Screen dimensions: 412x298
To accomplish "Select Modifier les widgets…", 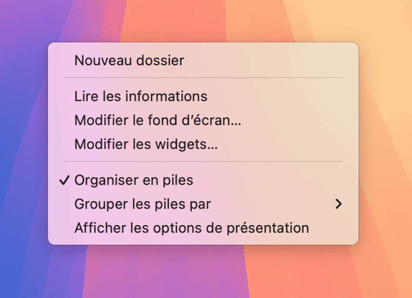I will (x=146, y=144).
